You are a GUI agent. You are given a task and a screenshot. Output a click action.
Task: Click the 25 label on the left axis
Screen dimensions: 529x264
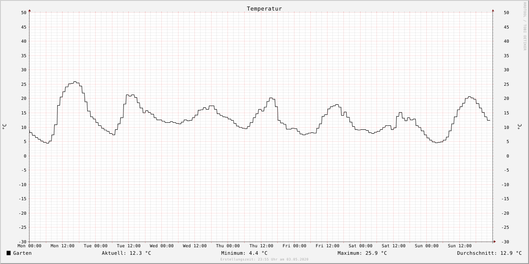point(24,84)
